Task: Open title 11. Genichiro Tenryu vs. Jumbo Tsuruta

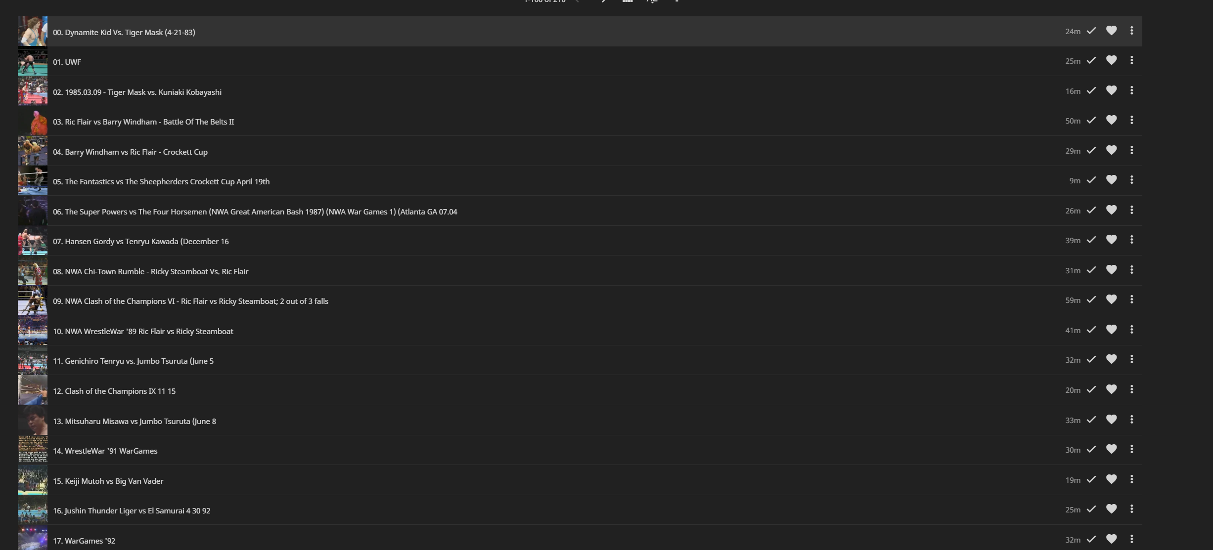Action: click(133, 361)
